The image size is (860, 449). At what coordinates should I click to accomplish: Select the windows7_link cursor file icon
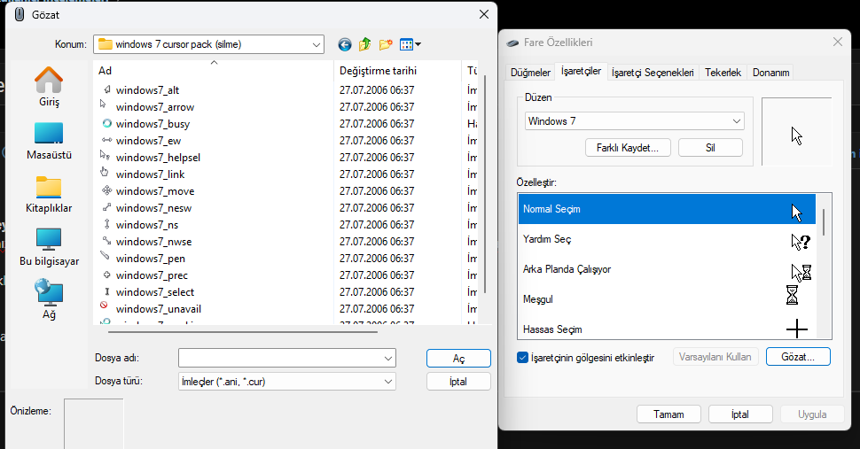[x=105, y=172]
